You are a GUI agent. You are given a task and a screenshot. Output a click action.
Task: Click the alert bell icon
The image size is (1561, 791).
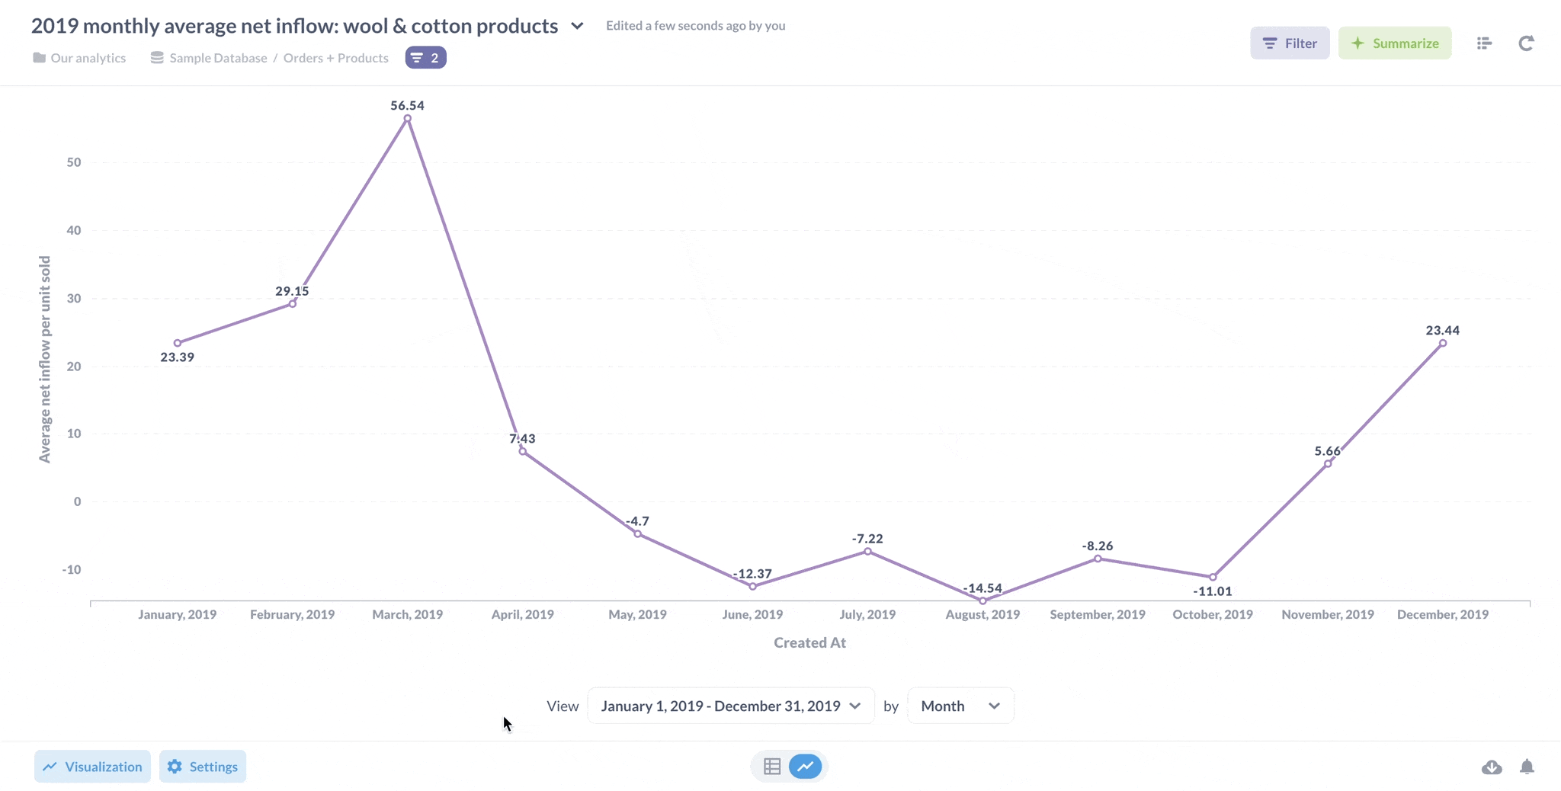(1527, 767)
